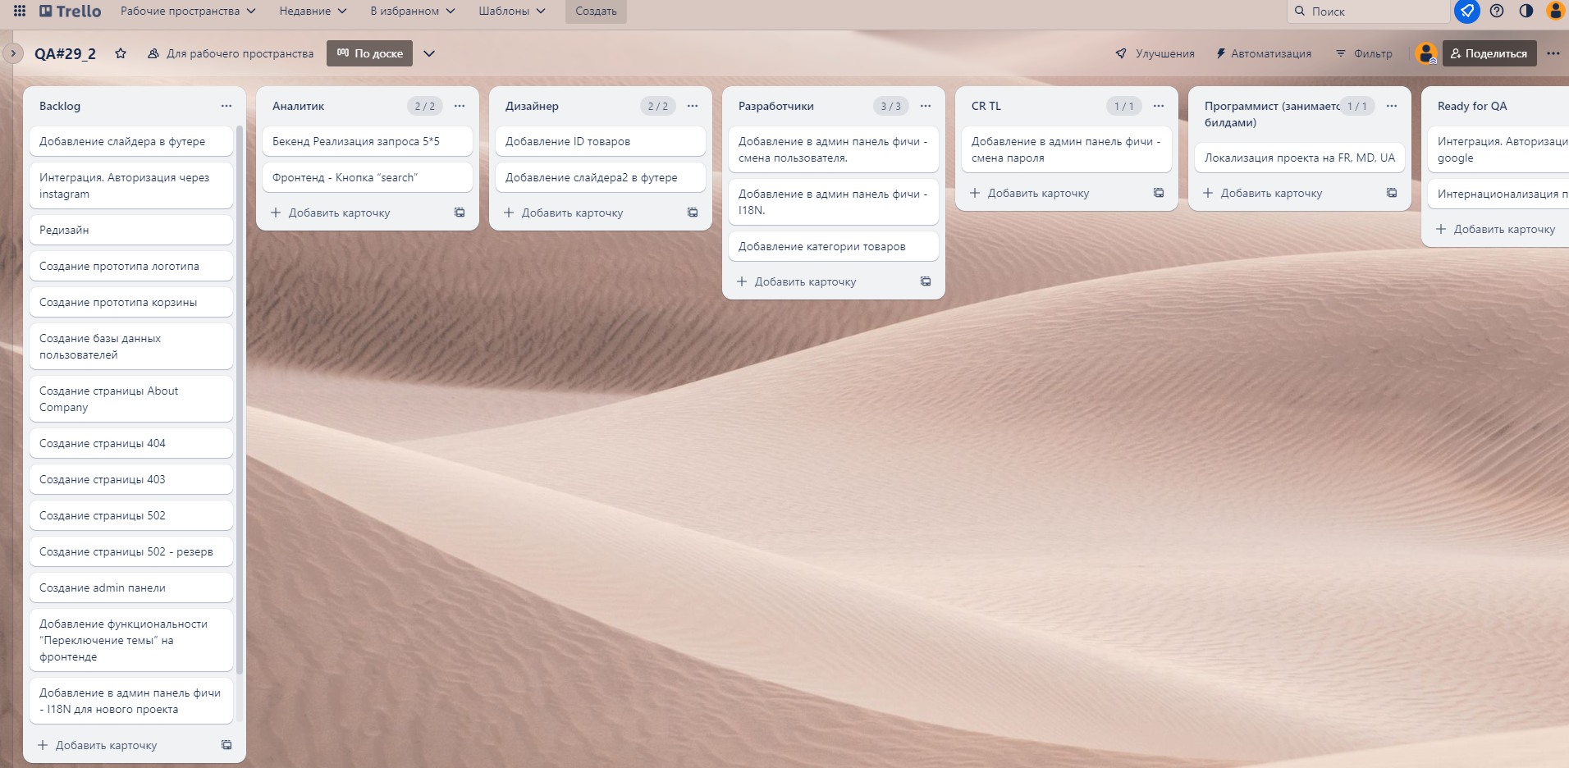Open the Backlog list actions menu

coord(226,106)
